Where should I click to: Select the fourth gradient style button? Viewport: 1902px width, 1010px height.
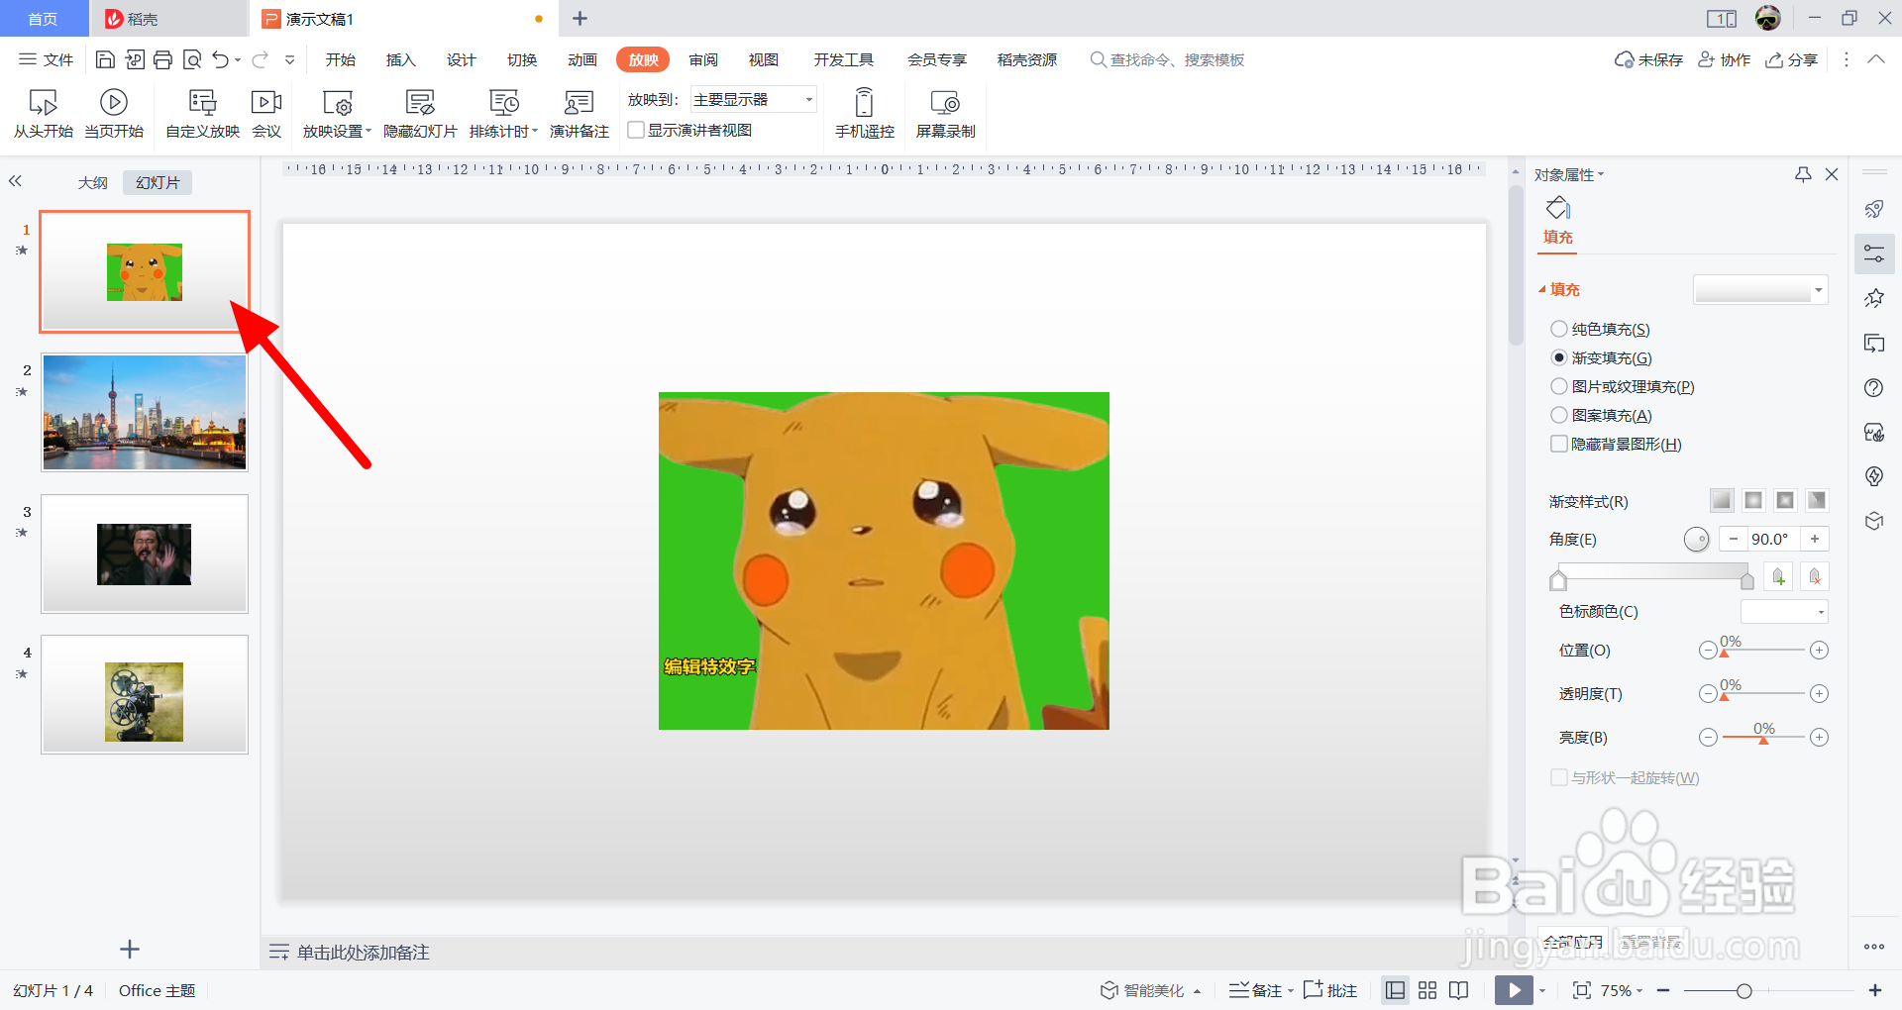pos(1817,500)
